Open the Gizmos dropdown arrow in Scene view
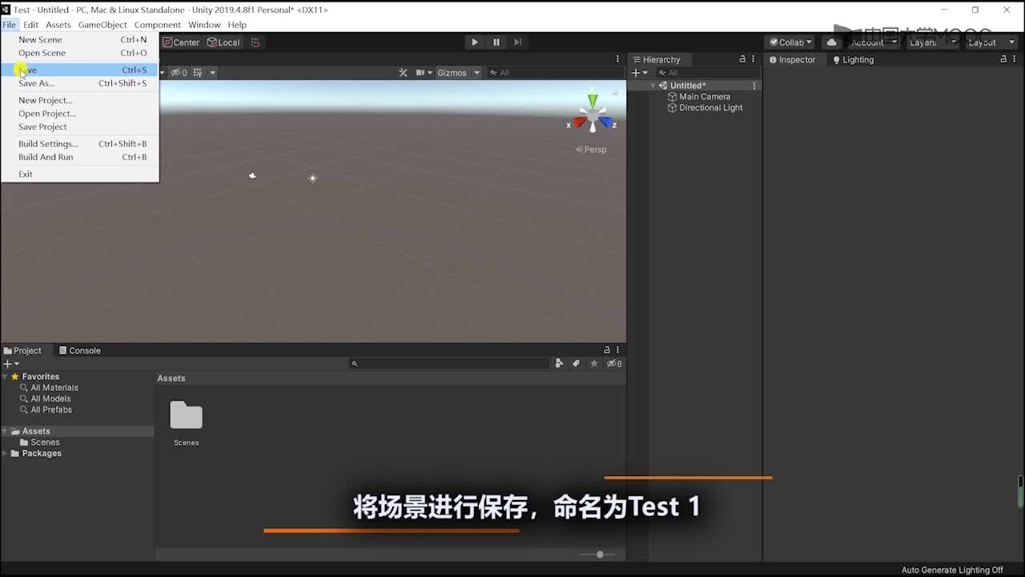This screenshot has height=577, width=1025. point(476,73)
